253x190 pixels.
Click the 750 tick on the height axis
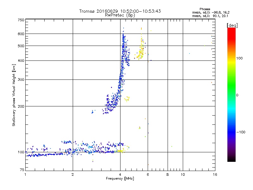[x=21, y=20]
